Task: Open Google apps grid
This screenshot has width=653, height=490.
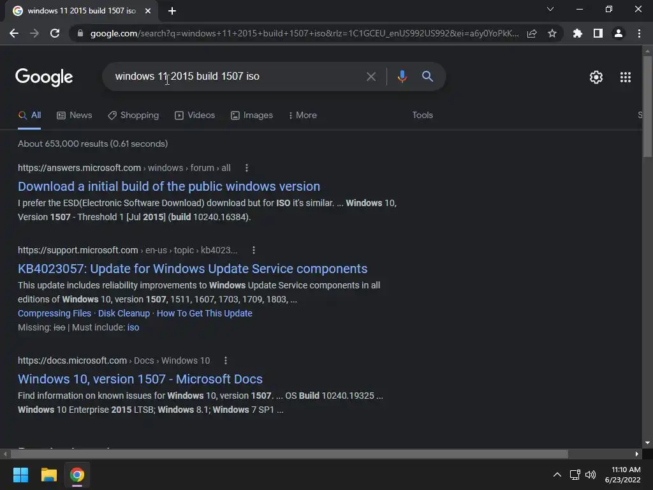Action: (626, 77)
